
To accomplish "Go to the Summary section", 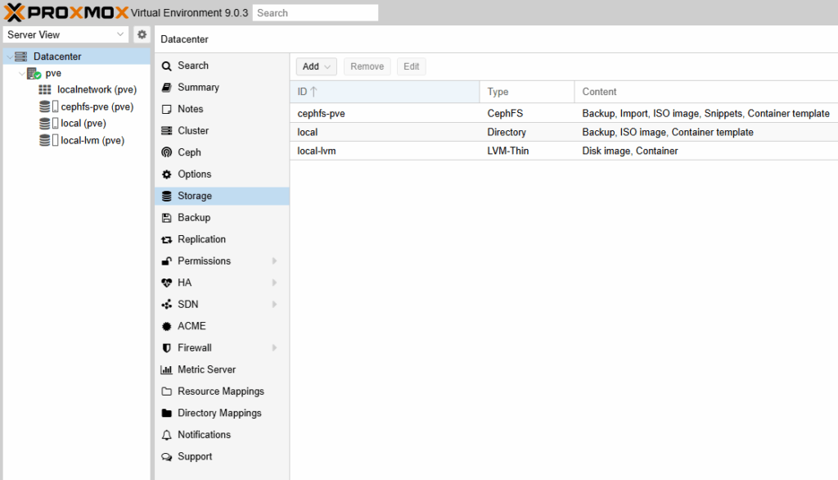I will (x=198, y=88).
